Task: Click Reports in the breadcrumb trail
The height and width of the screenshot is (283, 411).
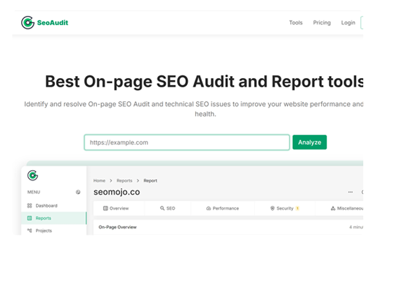Action: (x=125, y=181)
